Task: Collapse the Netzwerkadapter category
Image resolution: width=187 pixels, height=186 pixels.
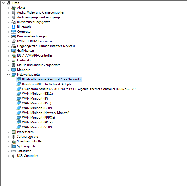Action: tap(8, 75)
